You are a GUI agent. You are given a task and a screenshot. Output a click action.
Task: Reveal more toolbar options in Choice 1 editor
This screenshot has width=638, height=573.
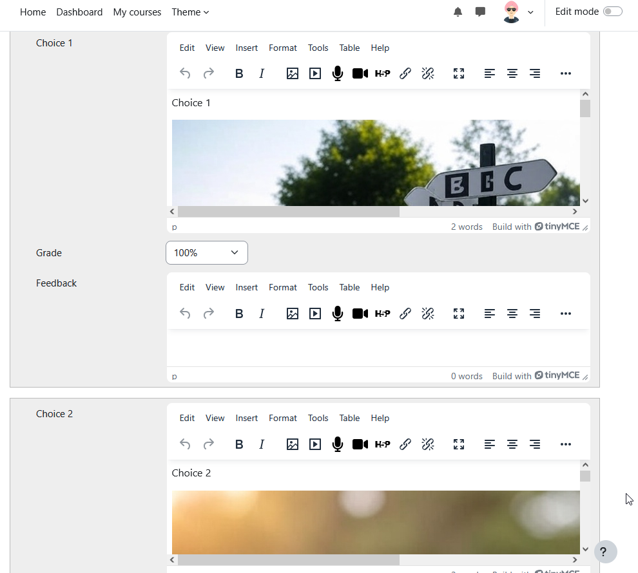click(x=566, y=73)
